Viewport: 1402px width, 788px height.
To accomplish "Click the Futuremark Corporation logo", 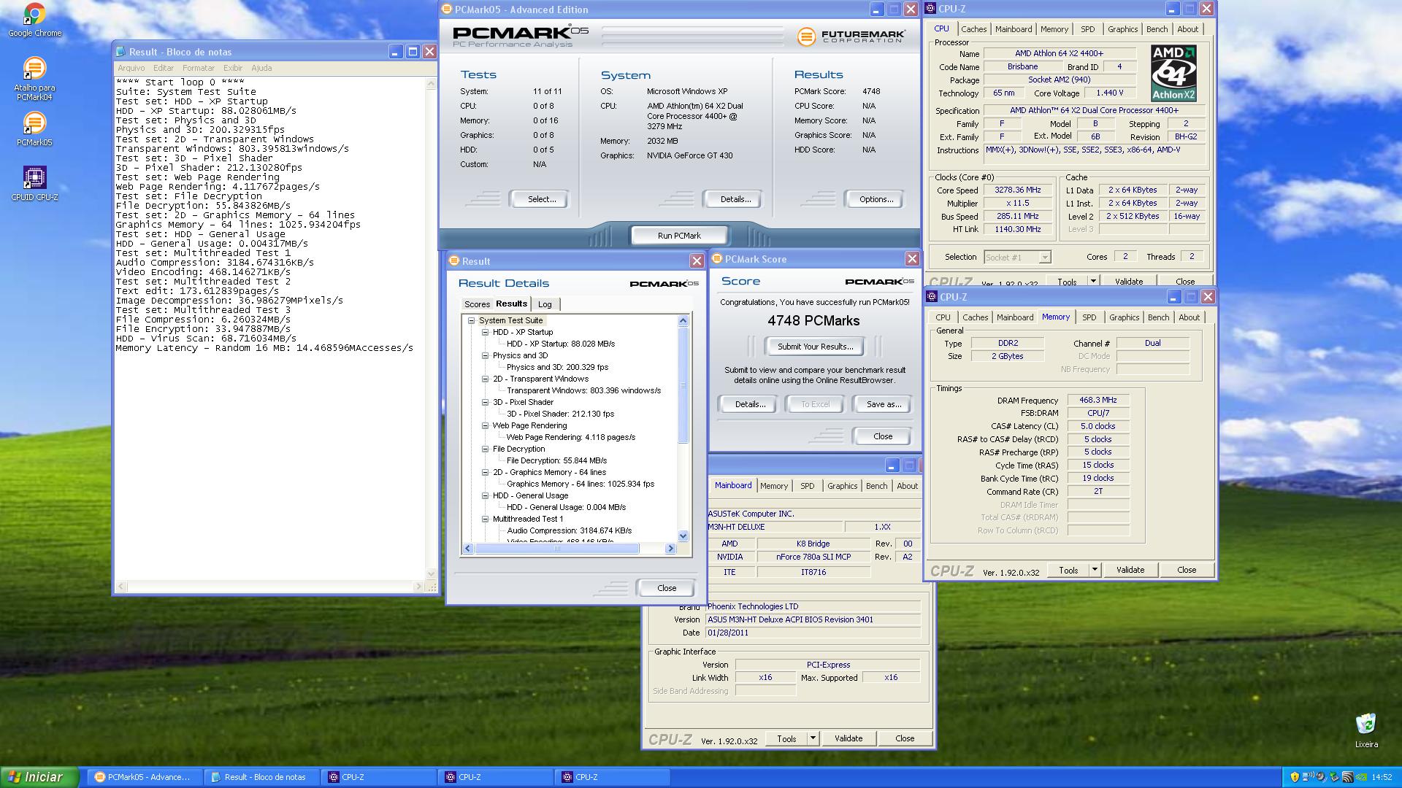I will point(851,36).
